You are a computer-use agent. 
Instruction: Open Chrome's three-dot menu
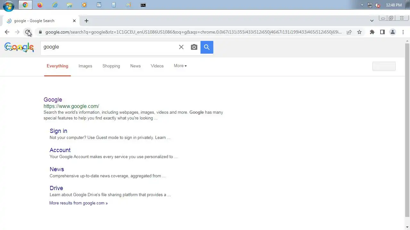tap(403, 32)
